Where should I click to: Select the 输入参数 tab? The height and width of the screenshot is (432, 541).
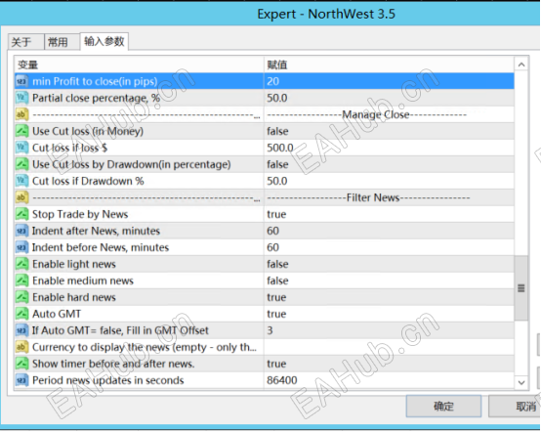104,41
